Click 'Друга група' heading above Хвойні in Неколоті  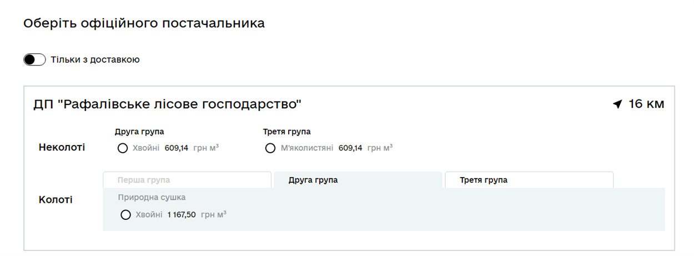coord(139,132)
